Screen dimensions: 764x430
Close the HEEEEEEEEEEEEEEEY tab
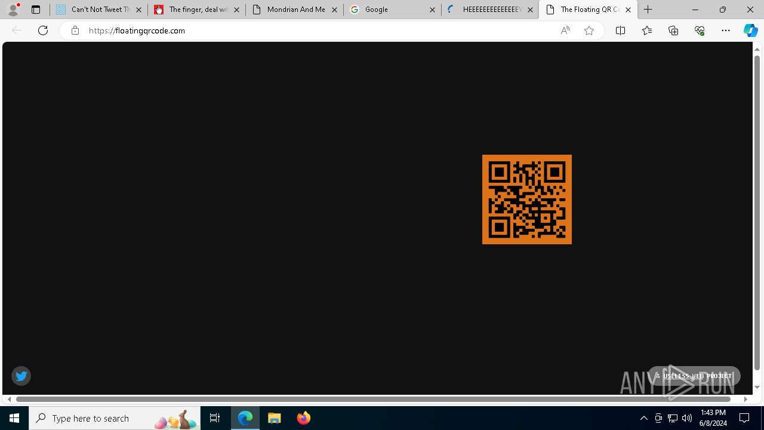click(530, 10)
